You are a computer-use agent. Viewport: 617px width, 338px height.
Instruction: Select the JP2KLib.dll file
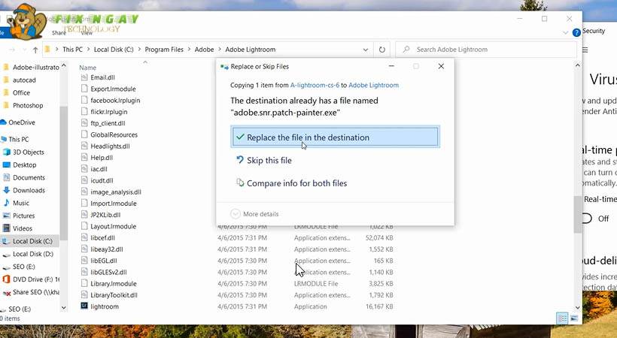pyautogui.click(x=105, y=215)
